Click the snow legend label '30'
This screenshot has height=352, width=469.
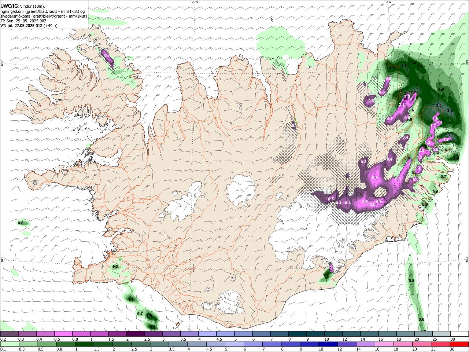(x=453, y=340)
